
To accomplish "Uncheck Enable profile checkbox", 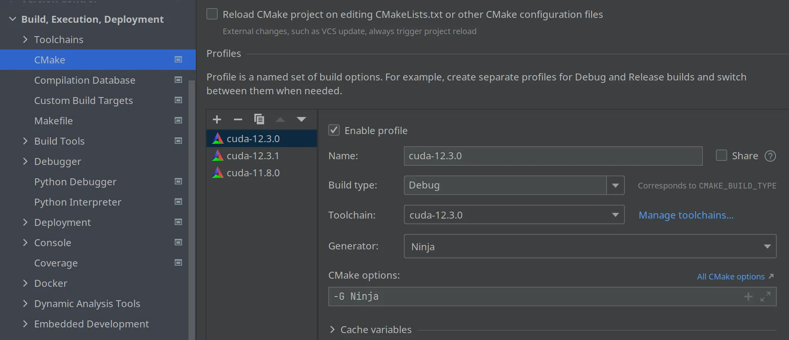I will 334,130.
